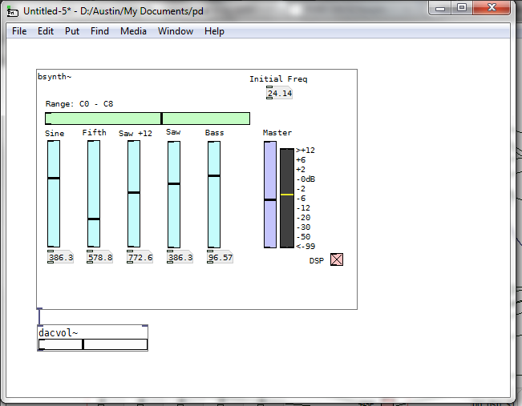The width and height of the screenshot is (522, 406).
Task: Click the 'DSP' label text
Action: point(316,261)
